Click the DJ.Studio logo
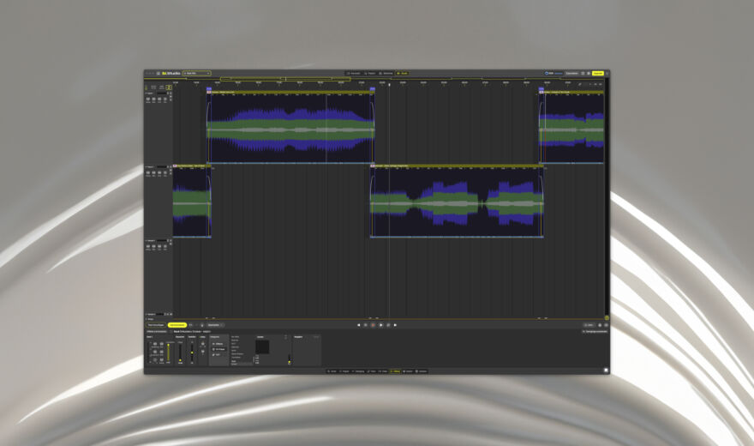The width and height of the screenshot is (754, 446). [x=171, y=73]
